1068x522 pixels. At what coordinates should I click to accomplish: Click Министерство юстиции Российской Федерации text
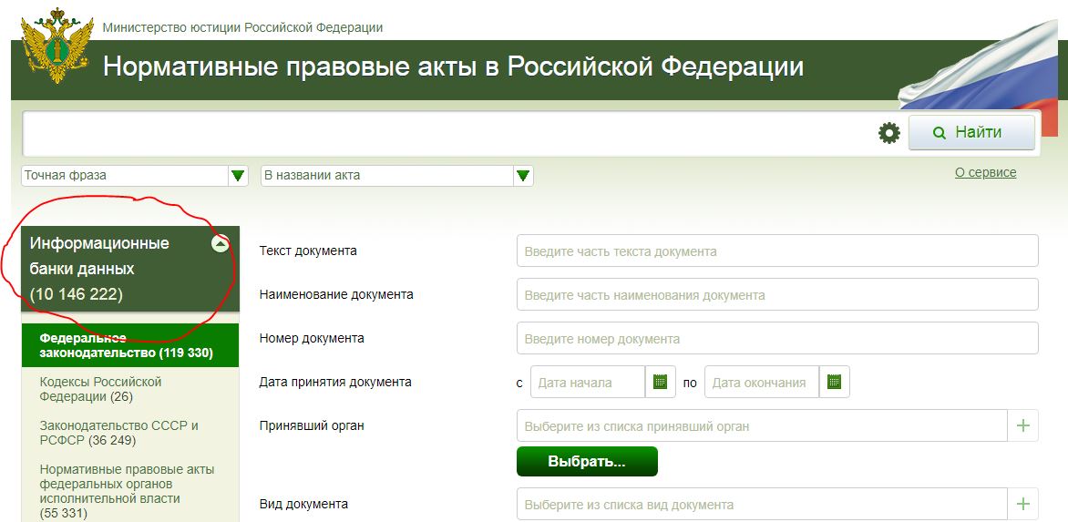click(x=242, y=28)
